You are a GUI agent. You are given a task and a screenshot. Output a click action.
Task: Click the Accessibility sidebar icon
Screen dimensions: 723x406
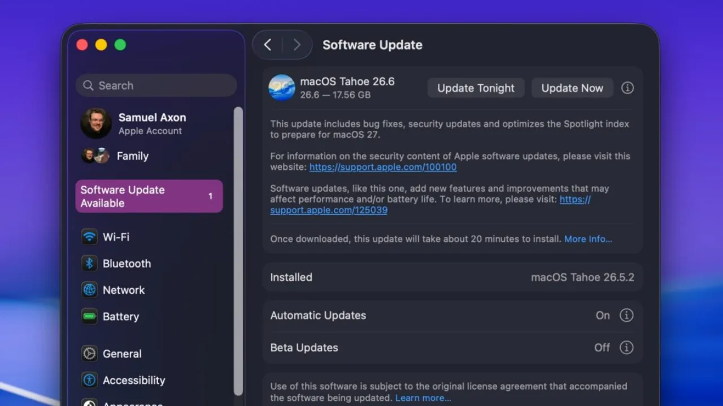(89, 380)
